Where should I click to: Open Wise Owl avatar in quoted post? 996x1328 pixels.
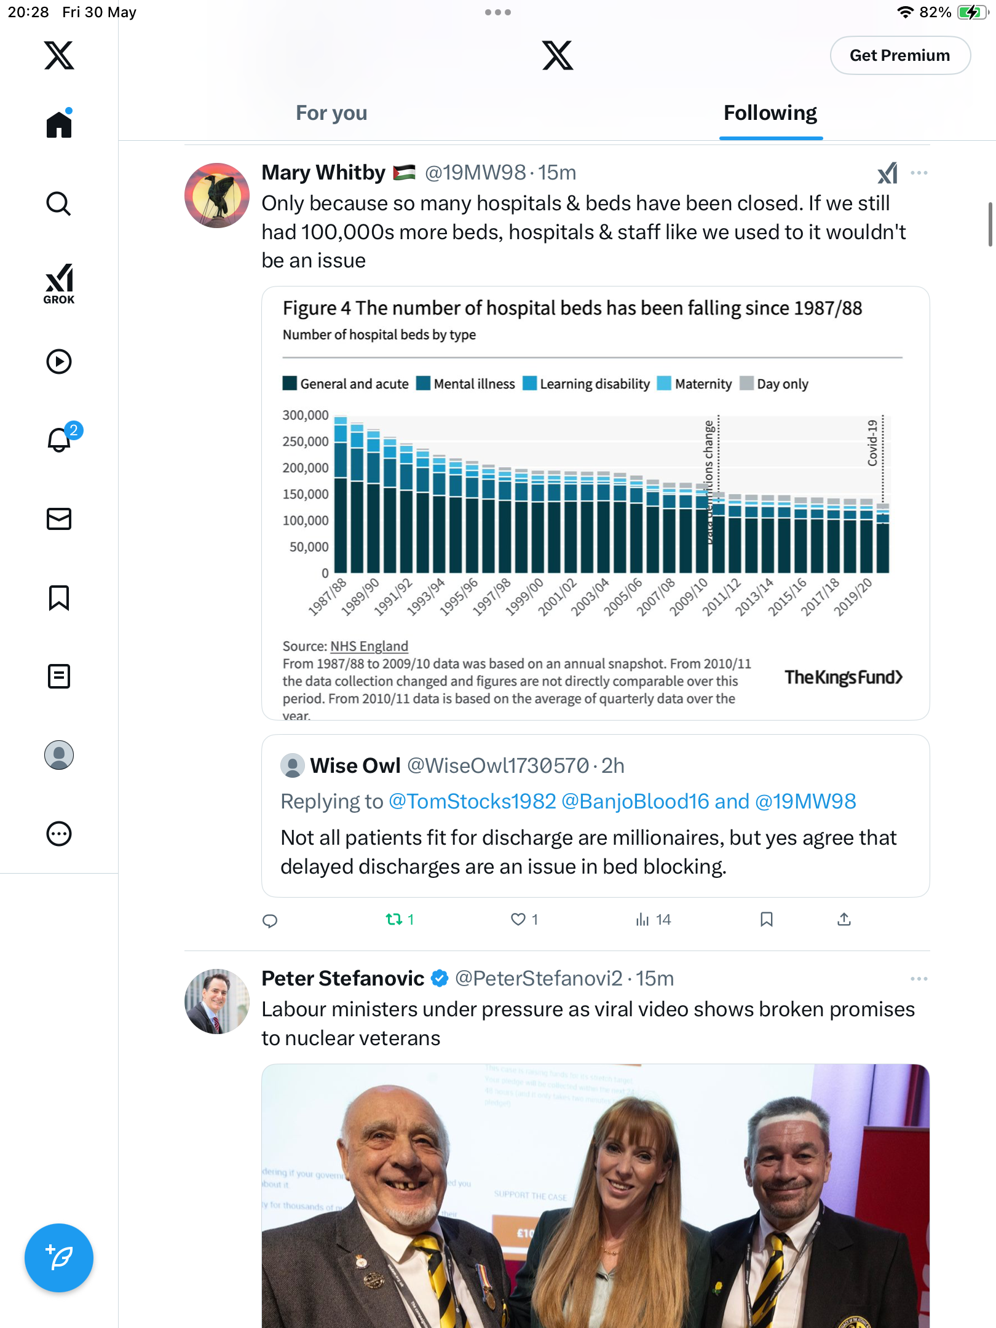293,765
